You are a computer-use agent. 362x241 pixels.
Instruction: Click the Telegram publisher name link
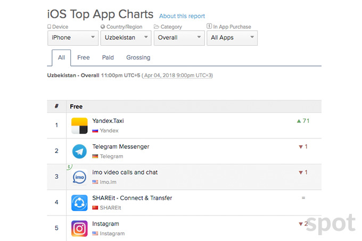click(x=112, y=156)
